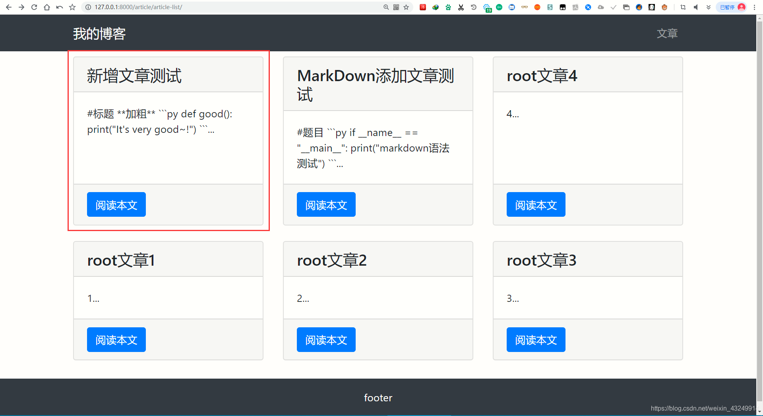The height and width of the screenshot is (416, 763).
Task: Click 阅读本文 under root文章3
Action: (536, 340)
